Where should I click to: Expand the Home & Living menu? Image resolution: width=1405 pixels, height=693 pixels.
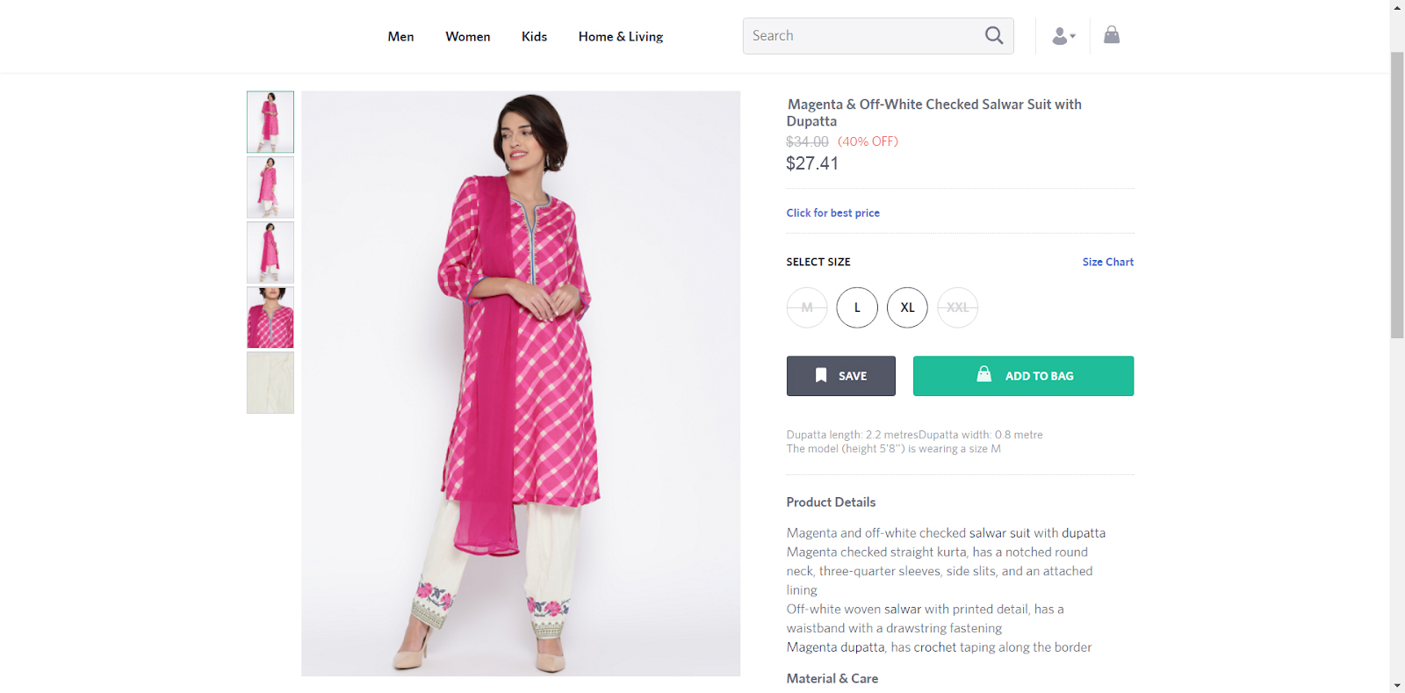click(620, 37)
